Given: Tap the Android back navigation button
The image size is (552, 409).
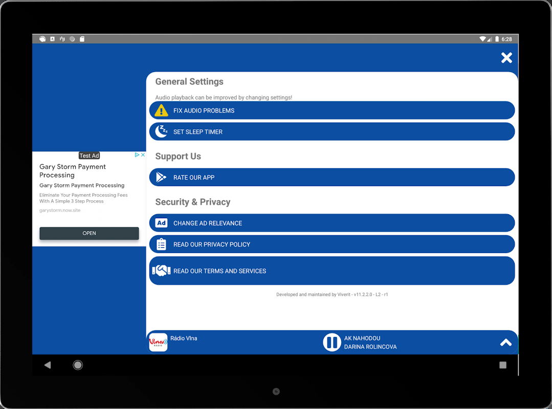Looking at the screenshot, I should [x=48, y=365].
